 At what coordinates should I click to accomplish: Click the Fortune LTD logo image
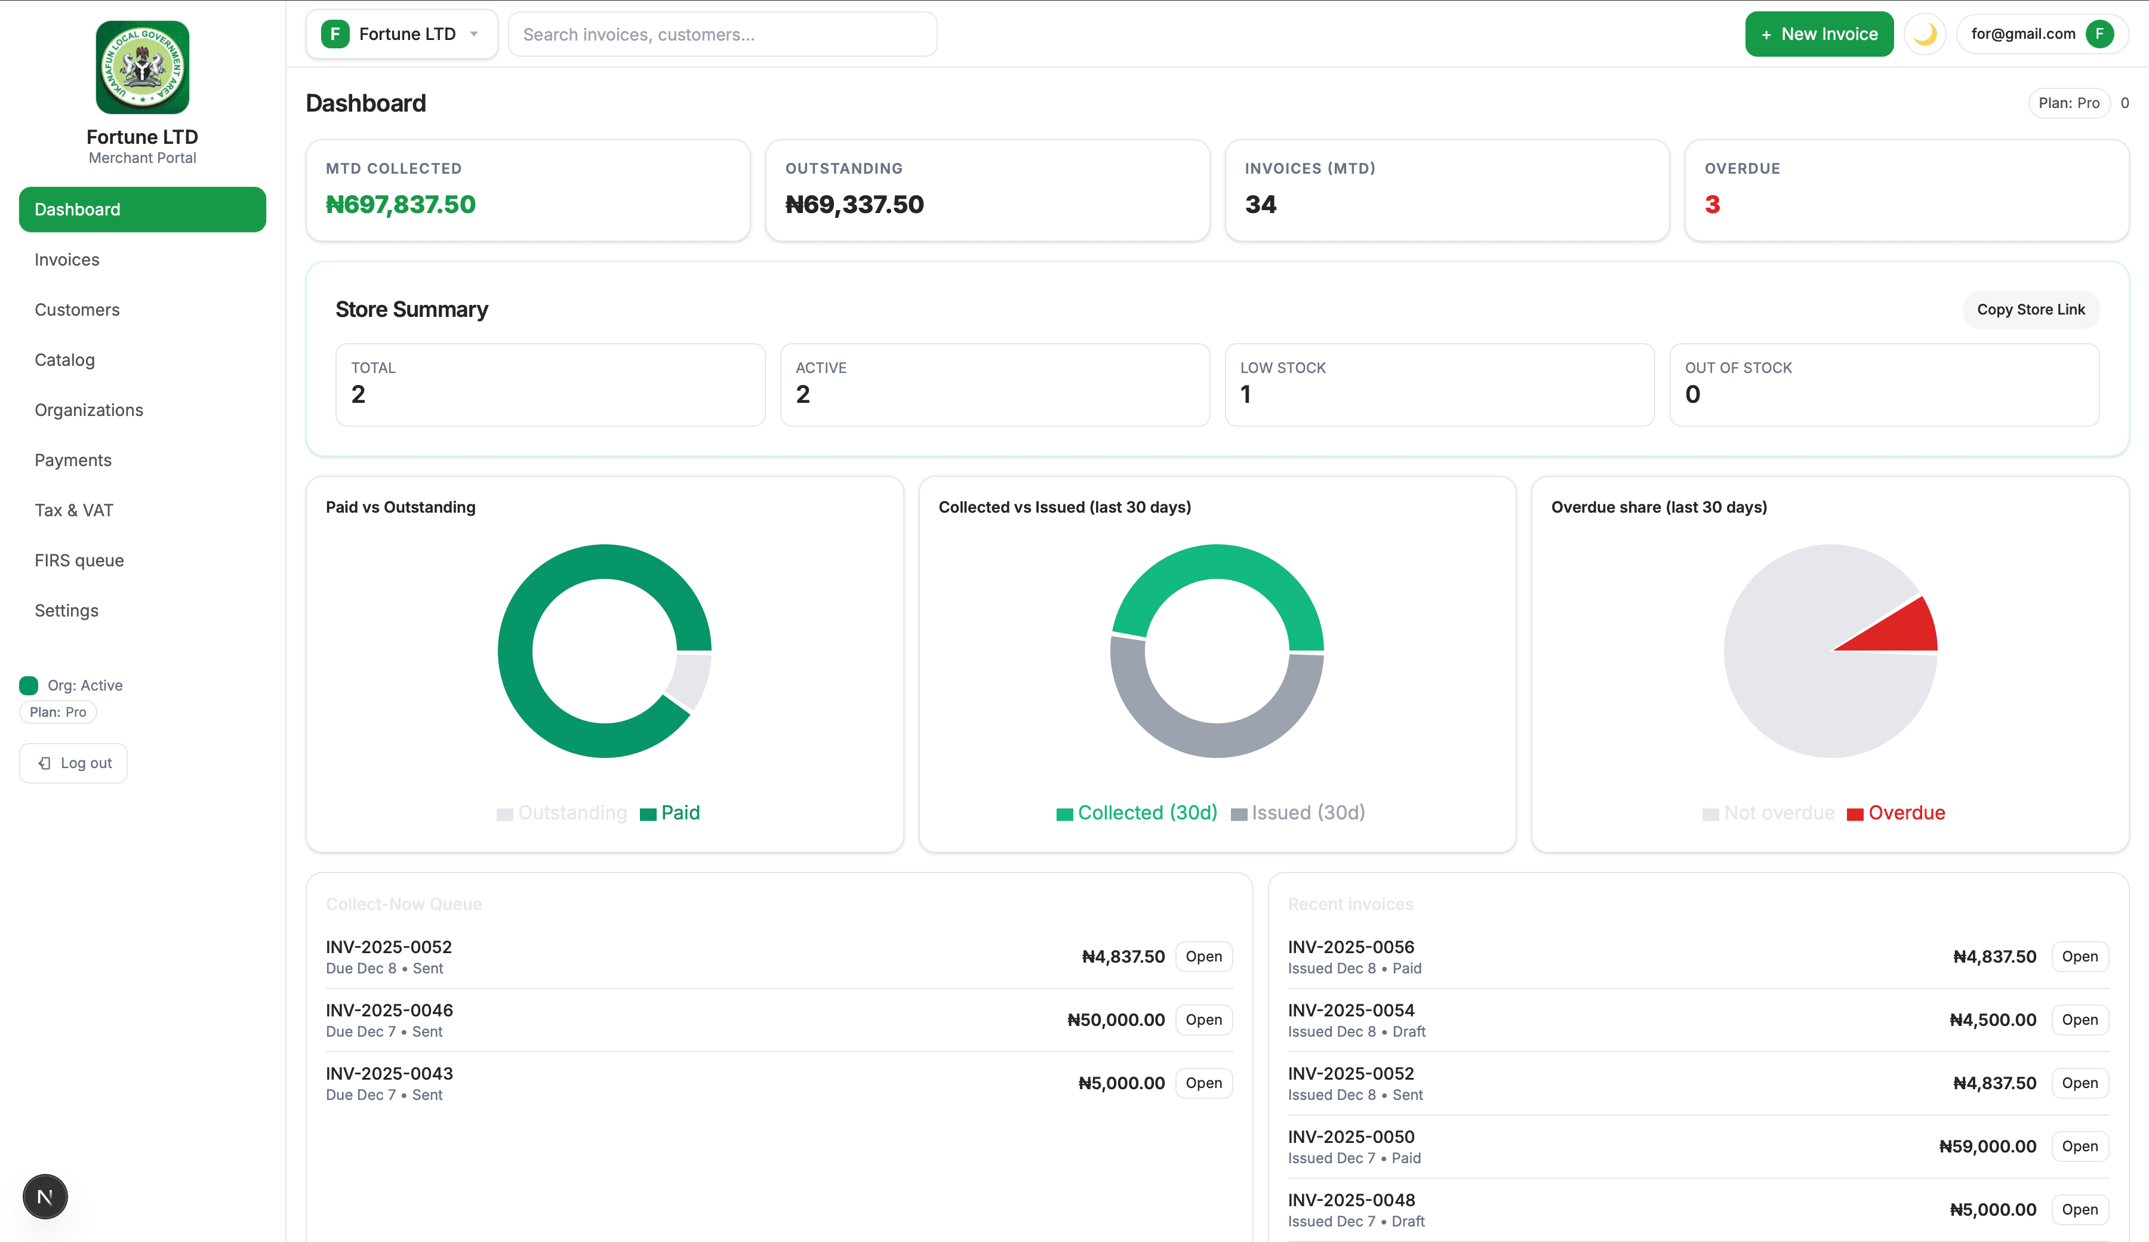coord(141,66)
